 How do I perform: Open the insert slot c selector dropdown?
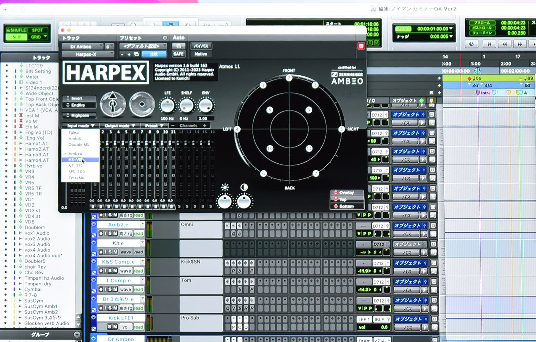109,46
